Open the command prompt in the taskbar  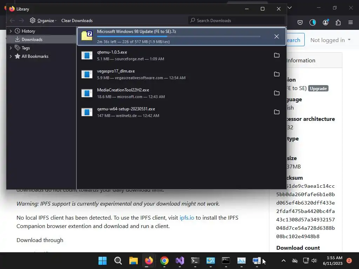226,261
